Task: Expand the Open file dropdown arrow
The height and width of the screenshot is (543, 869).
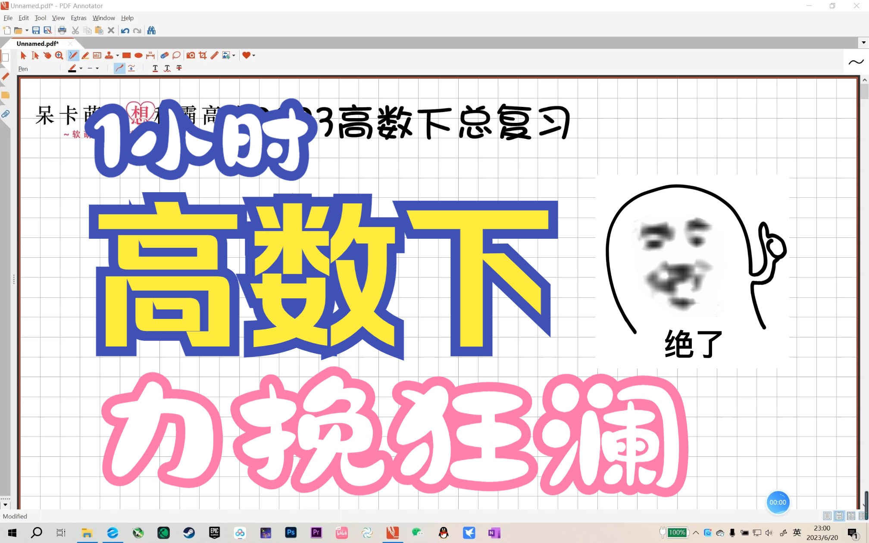Action: click(x=27, y=31)
